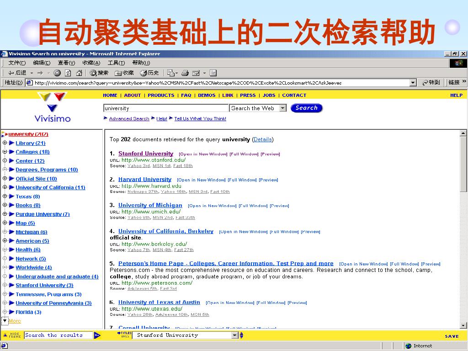Open the Advanced Search link
Screen dimensions: 468x351
coord(129,118)
